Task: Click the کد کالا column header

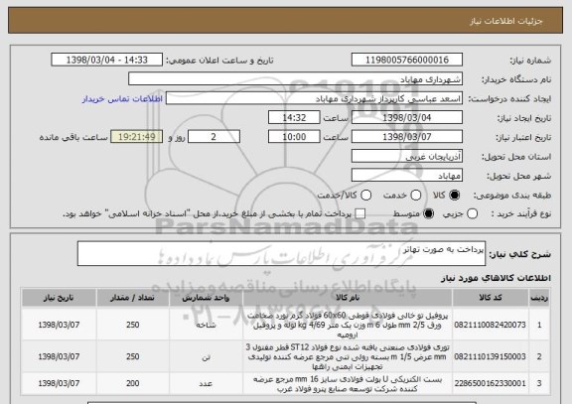Action: pyautogui.click(x=491, y=298)
